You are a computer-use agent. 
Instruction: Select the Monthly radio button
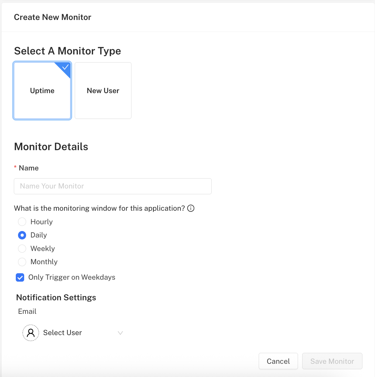[x=22, y=262]
